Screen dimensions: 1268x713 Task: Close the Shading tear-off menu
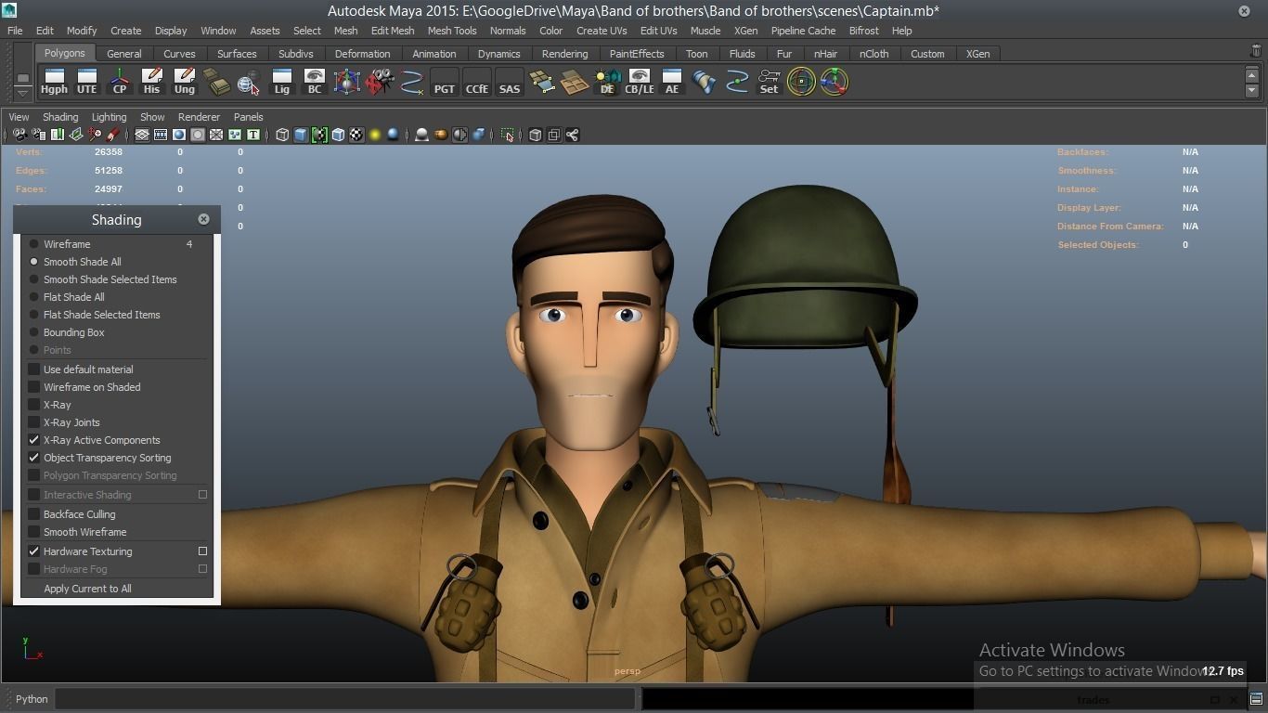[x=203, y=219]
